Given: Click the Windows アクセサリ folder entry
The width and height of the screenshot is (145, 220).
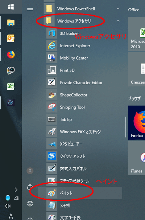Looking at the screenshot, I should [83, 21].
